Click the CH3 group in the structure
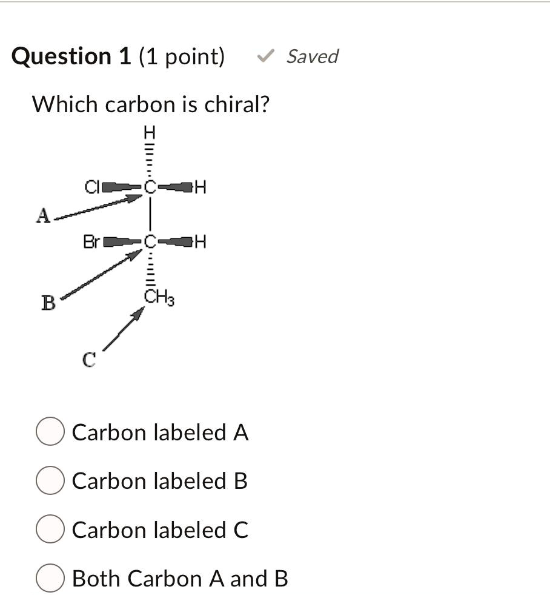This screenshot has width=550, height=595. click(158, 297)
